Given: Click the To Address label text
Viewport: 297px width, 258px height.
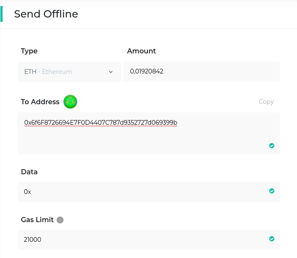Looking at the screenshot, I should pyautogui.click(x=40, y=102).
